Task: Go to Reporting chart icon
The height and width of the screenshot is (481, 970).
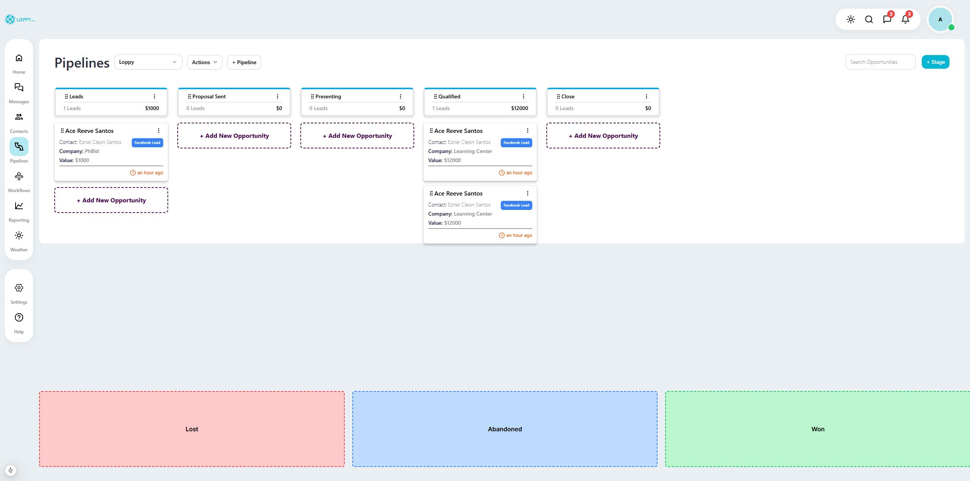Action: (x=19, y=206)
